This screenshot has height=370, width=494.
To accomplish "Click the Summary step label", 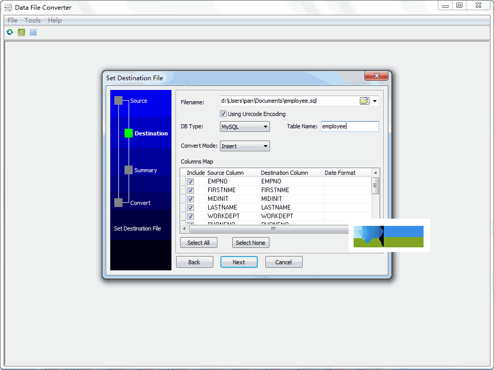I will [145, 170].
